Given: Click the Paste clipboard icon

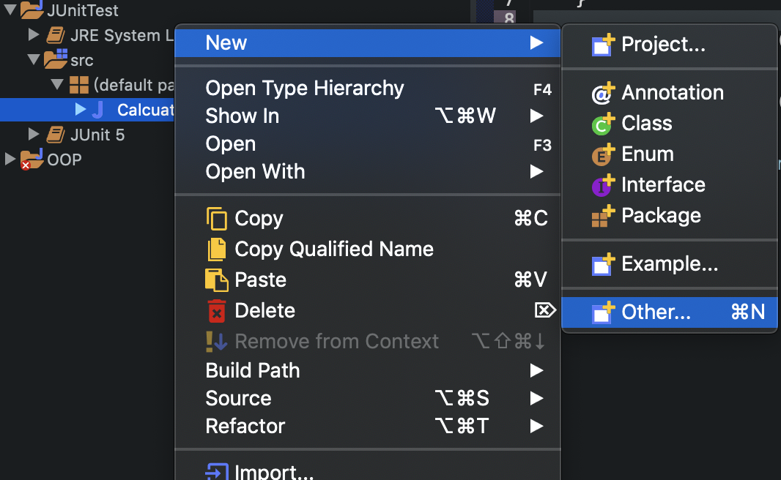Looking at the screenshot, I should click(217, 280).
